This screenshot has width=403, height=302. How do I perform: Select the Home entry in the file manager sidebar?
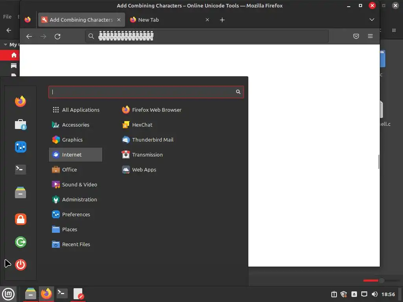10,55
